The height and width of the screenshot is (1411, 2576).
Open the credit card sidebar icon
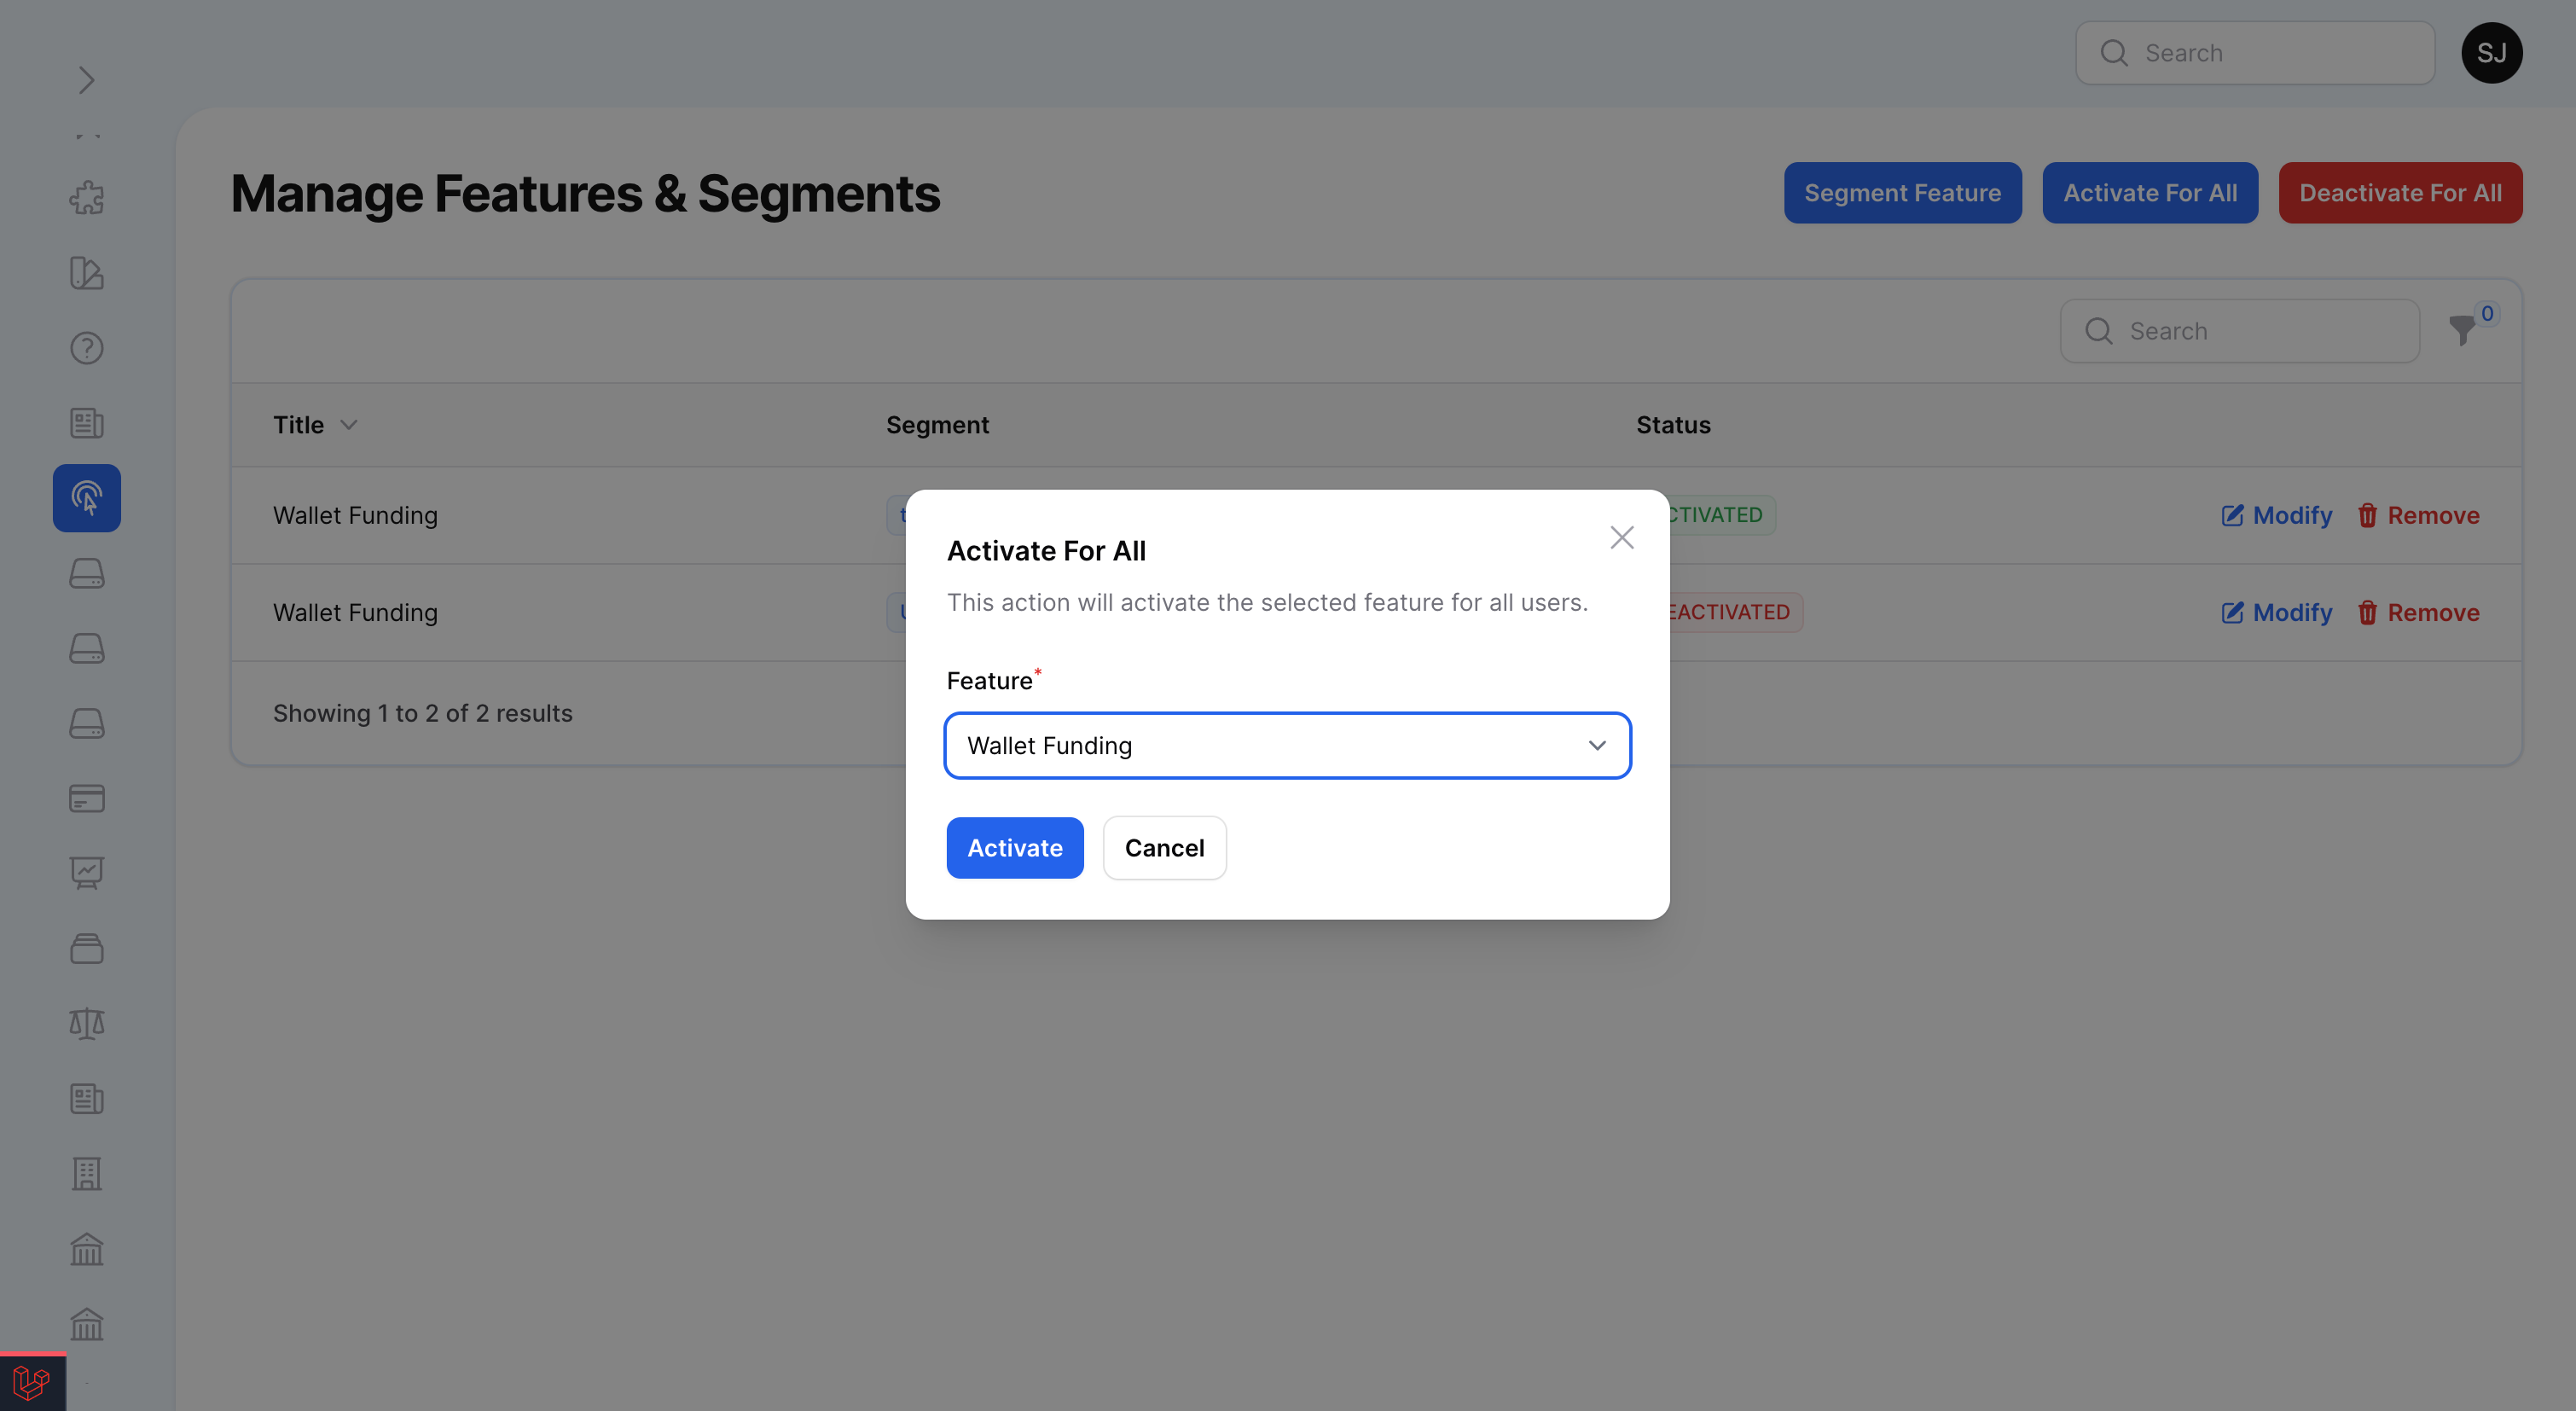[x=87, y=798]
